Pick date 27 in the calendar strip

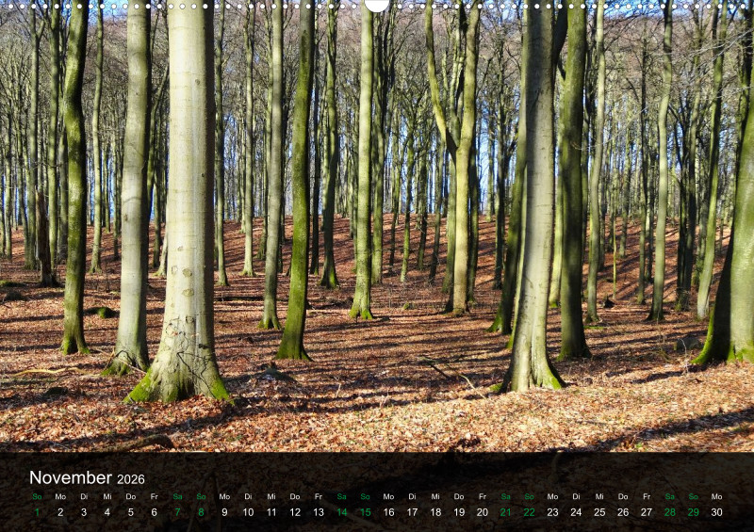point(646,512)
